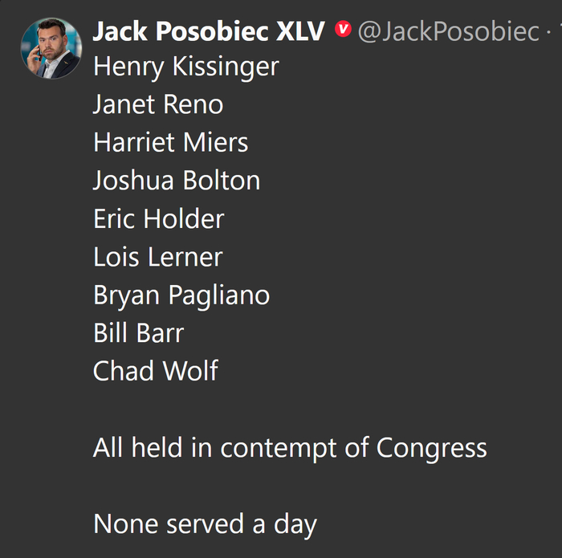Click the Janet Reno line
The width and height of the screenshot is (562, 558).
(x=158, y=104)
